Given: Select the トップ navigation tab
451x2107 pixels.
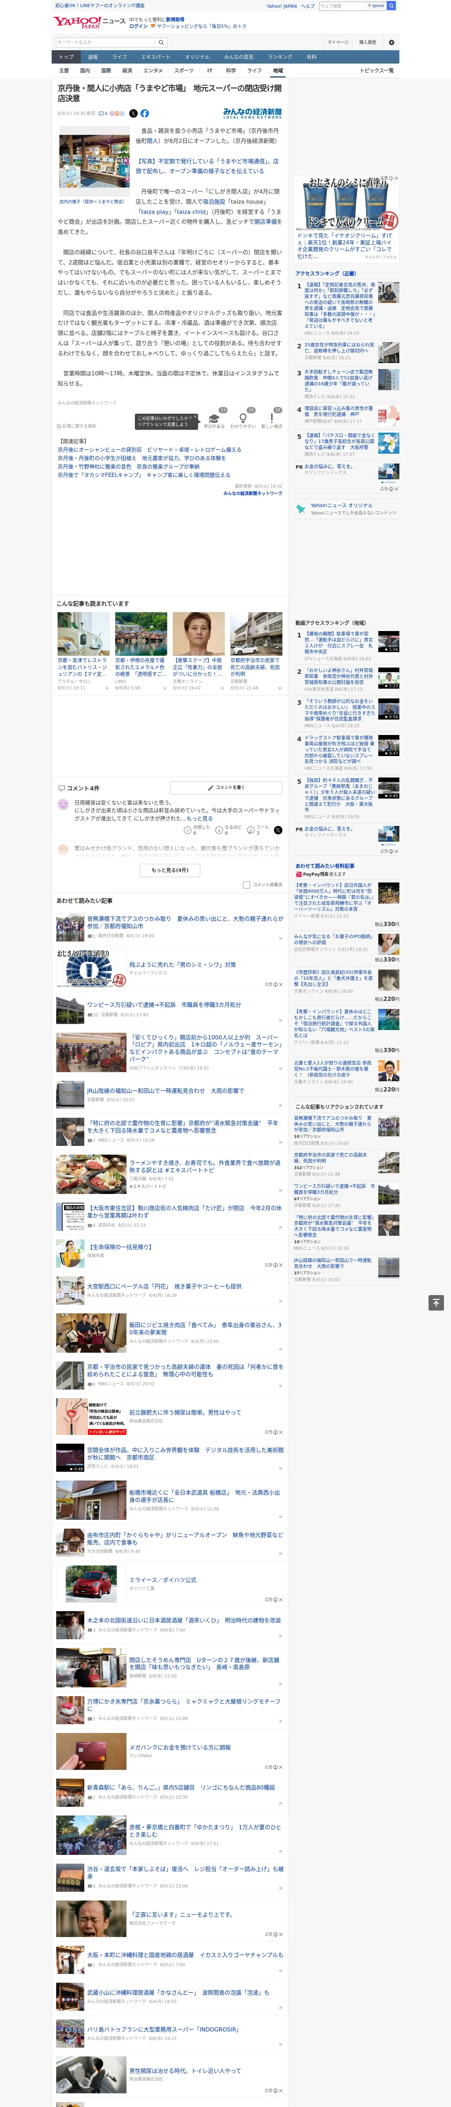Looking at the screenshot, I should point(66,57).
